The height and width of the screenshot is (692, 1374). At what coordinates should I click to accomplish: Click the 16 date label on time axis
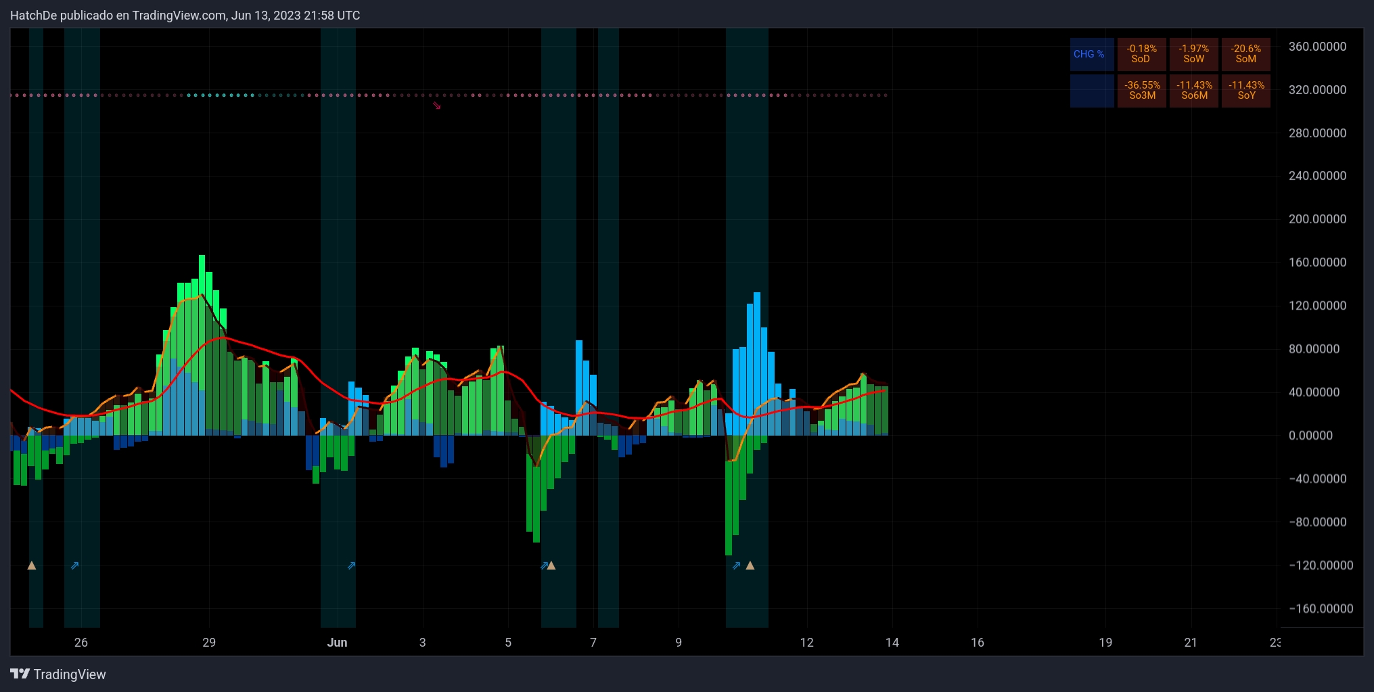pyautogui.click(x=978, y=643)
